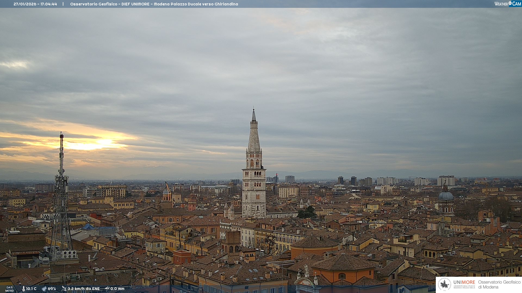Click the 3.2 km/h da ENE wind reading
The width and height of the screenshot is (522, 293).
pyautogui.click(x=84, y=289)
